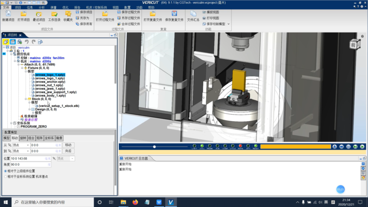Click the single step simulation button
The image size is (368, 207).
(356, 147)
